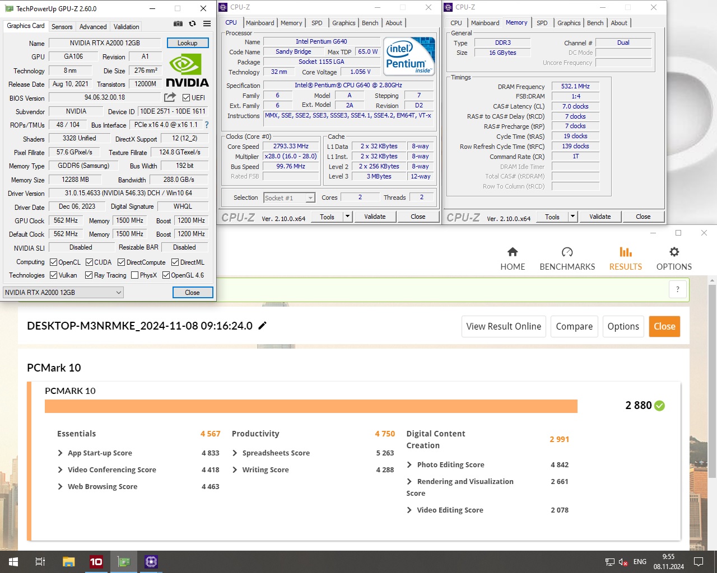Open Mainboard tab in CPU-Z CPU window
Screen dimensions: 717x573
pos(260,23)
